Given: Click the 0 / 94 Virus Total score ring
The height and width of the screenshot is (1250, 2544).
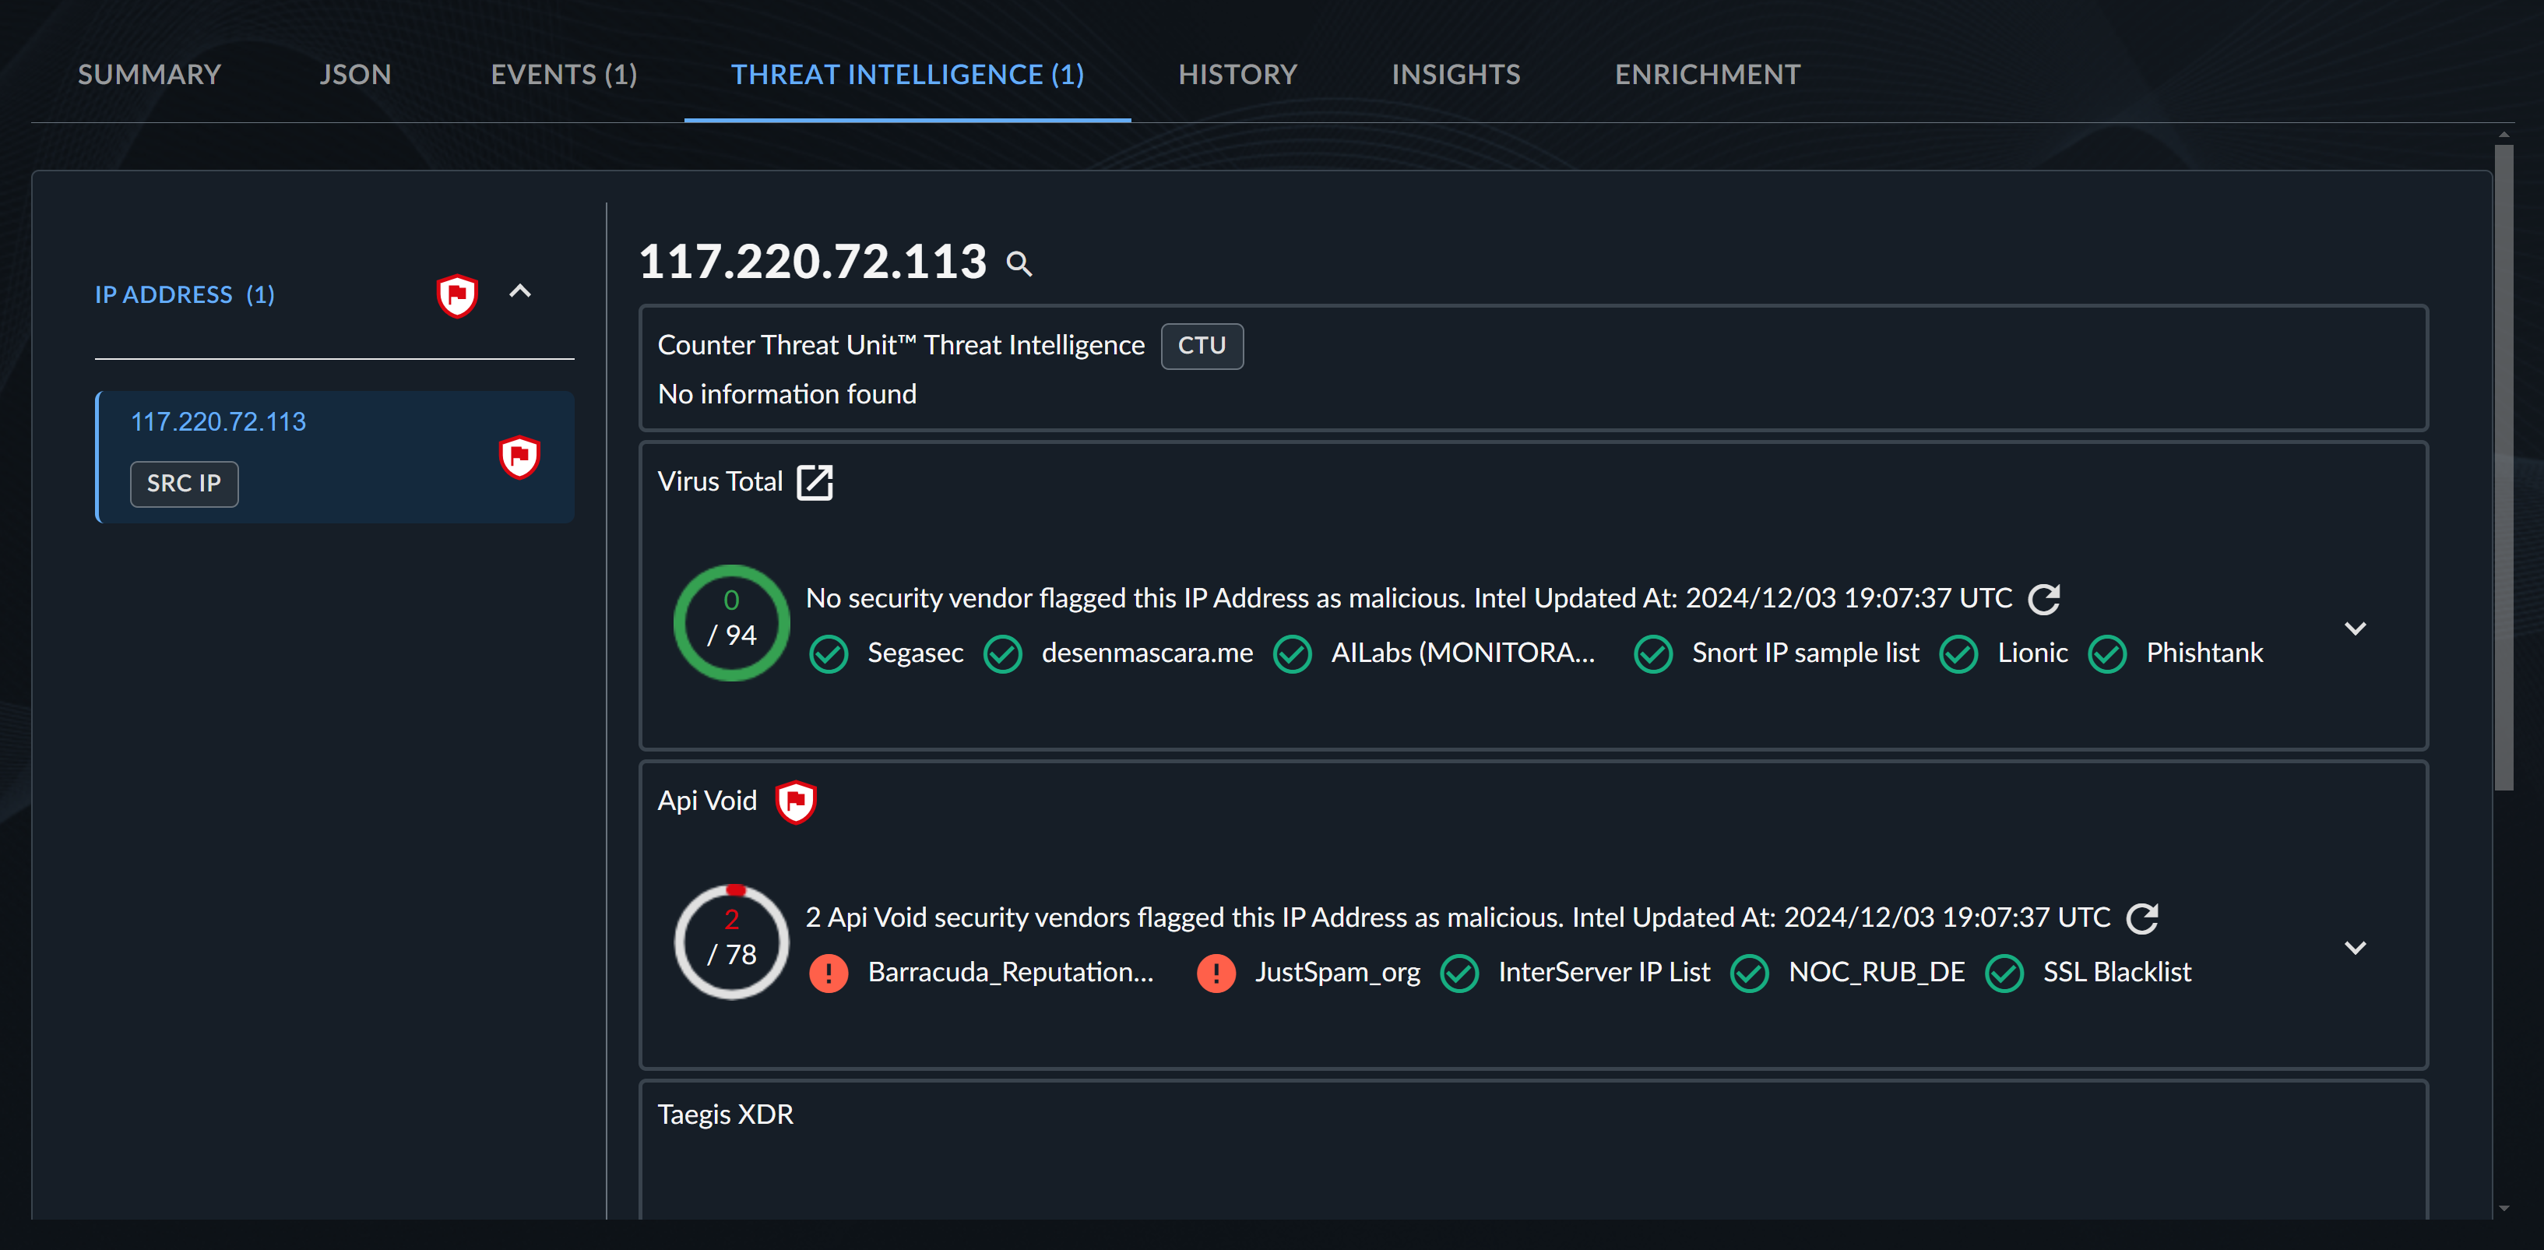Looking at the screenshot, I should (731, 622).
